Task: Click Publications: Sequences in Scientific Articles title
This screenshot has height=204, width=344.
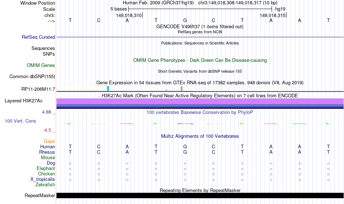Action: click(200, 43)
